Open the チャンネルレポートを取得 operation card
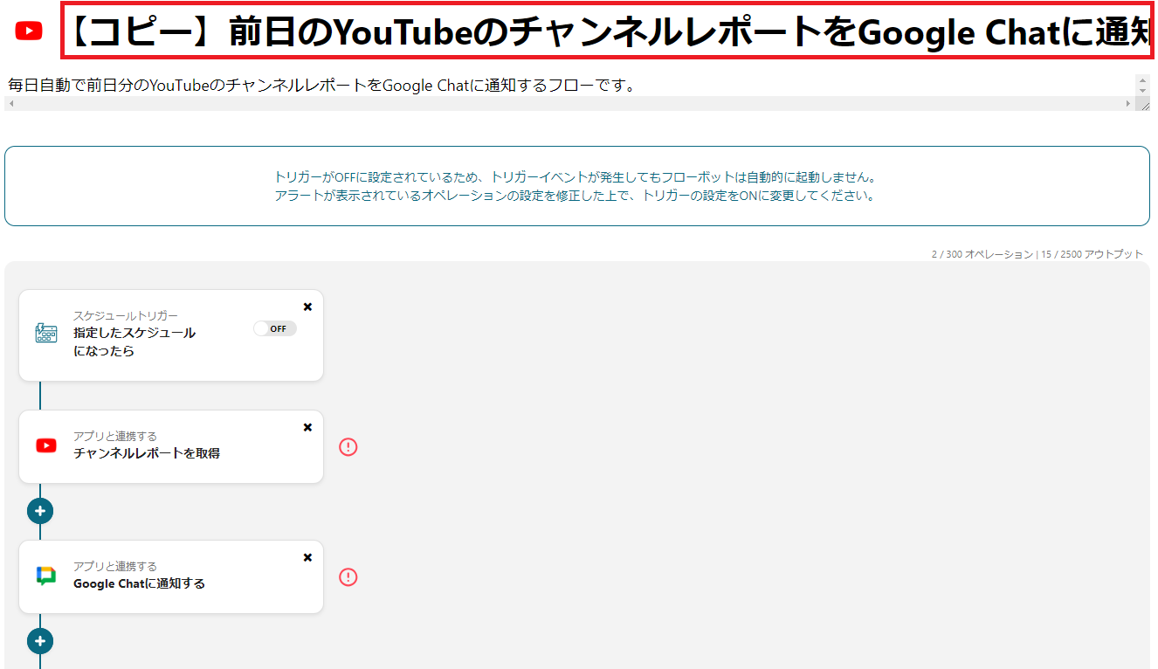The image size is (1158, 669). (x=171, y=447)
